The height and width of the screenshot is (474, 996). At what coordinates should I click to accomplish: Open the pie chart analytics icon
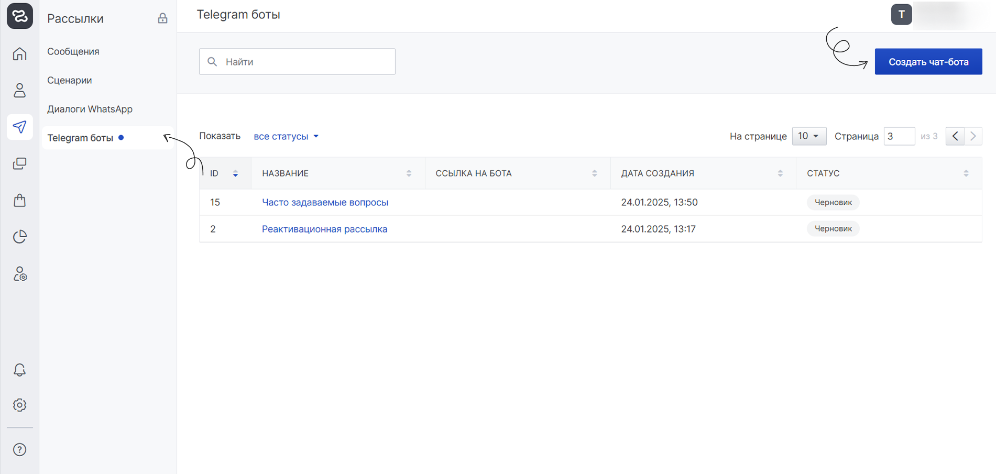pyautogui.click(x=19, y=237)
